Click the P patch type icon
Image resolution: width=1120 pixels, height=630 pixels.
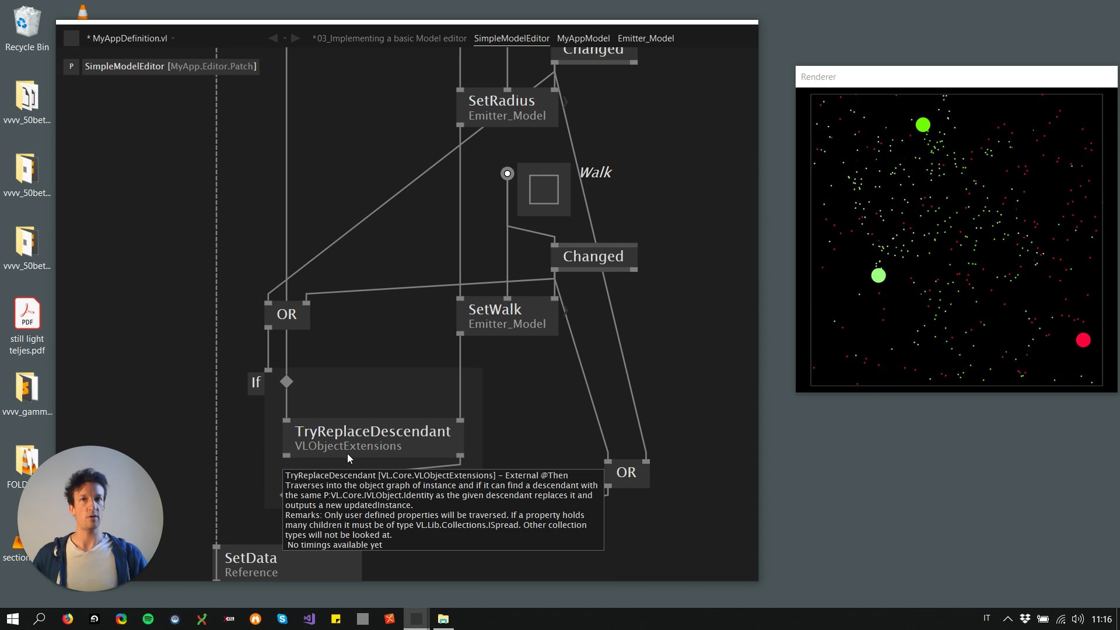pos(71,66)
